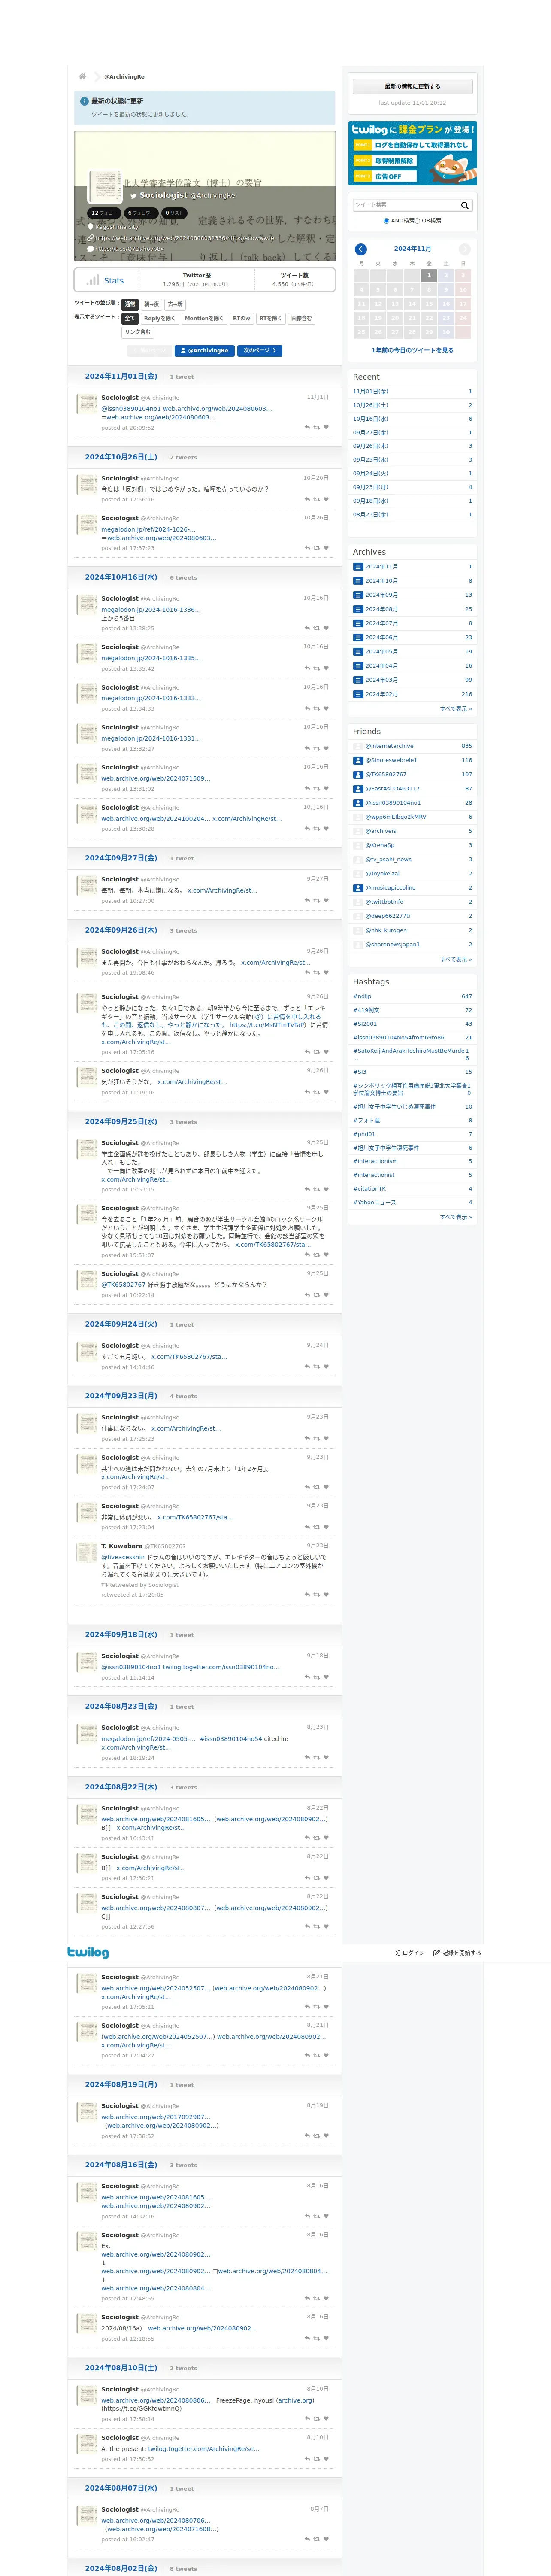Go to previous month in calendar

pyautogui.click(x=361, y=249)
